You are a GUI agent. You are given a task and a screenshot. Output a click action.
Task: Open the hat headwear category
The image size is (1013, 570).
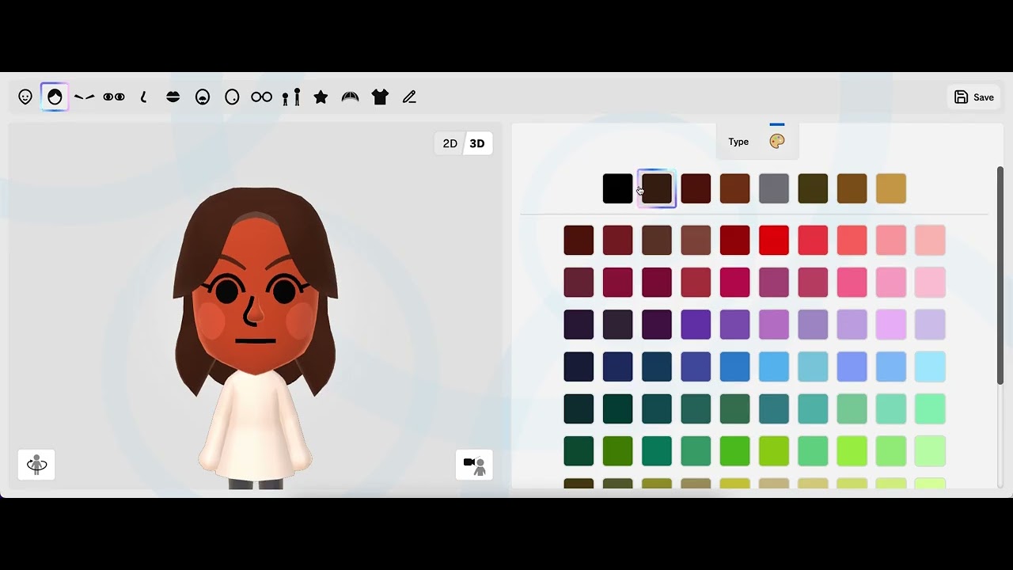point(351,97)
